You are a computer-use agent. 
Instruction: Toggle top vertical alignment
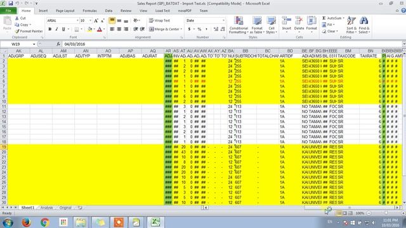(112, 20)
